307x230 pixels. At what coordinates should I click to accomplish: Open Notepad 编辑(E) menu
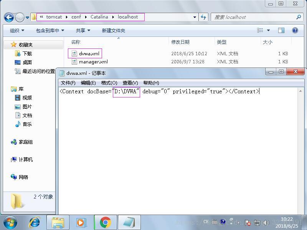pyautogui.click(x=88, y=83)
